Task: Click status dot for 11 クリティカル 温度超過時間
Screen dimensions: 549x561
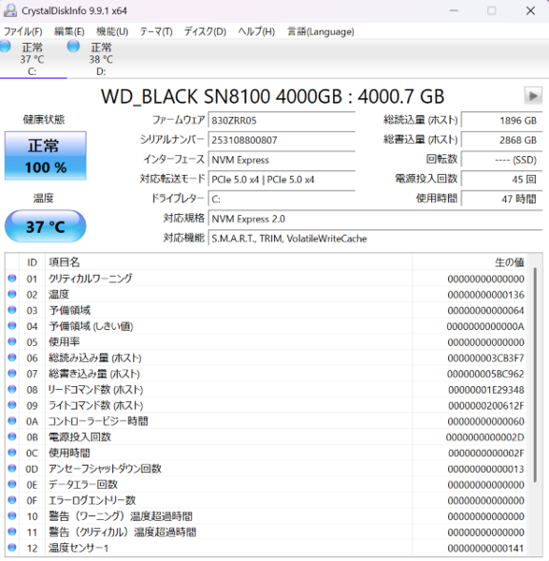Action: tap(12, 532)
